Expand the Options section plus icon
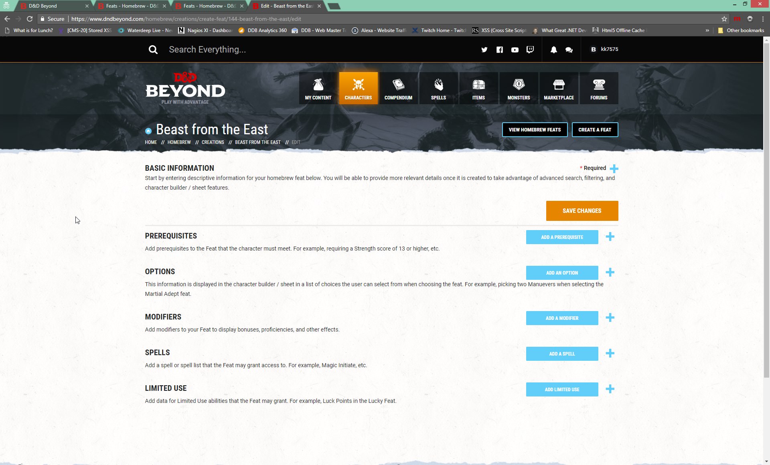 (x=610, y=273)
